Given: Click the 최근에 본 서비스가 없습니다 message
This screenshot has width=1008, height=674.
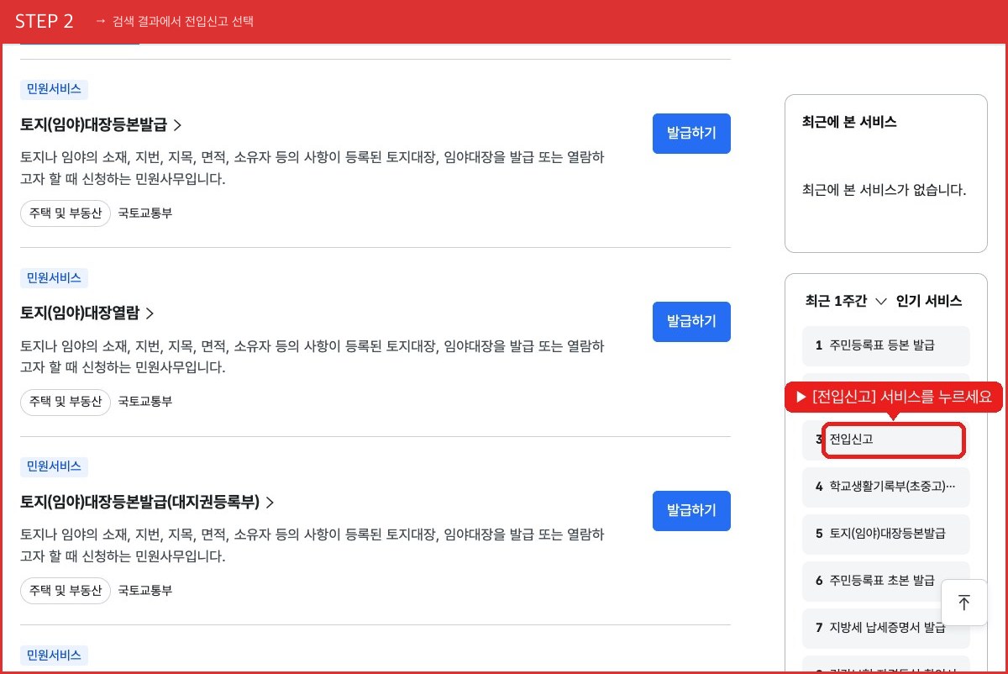Looking at the screenshot, I should pos(885,190).
